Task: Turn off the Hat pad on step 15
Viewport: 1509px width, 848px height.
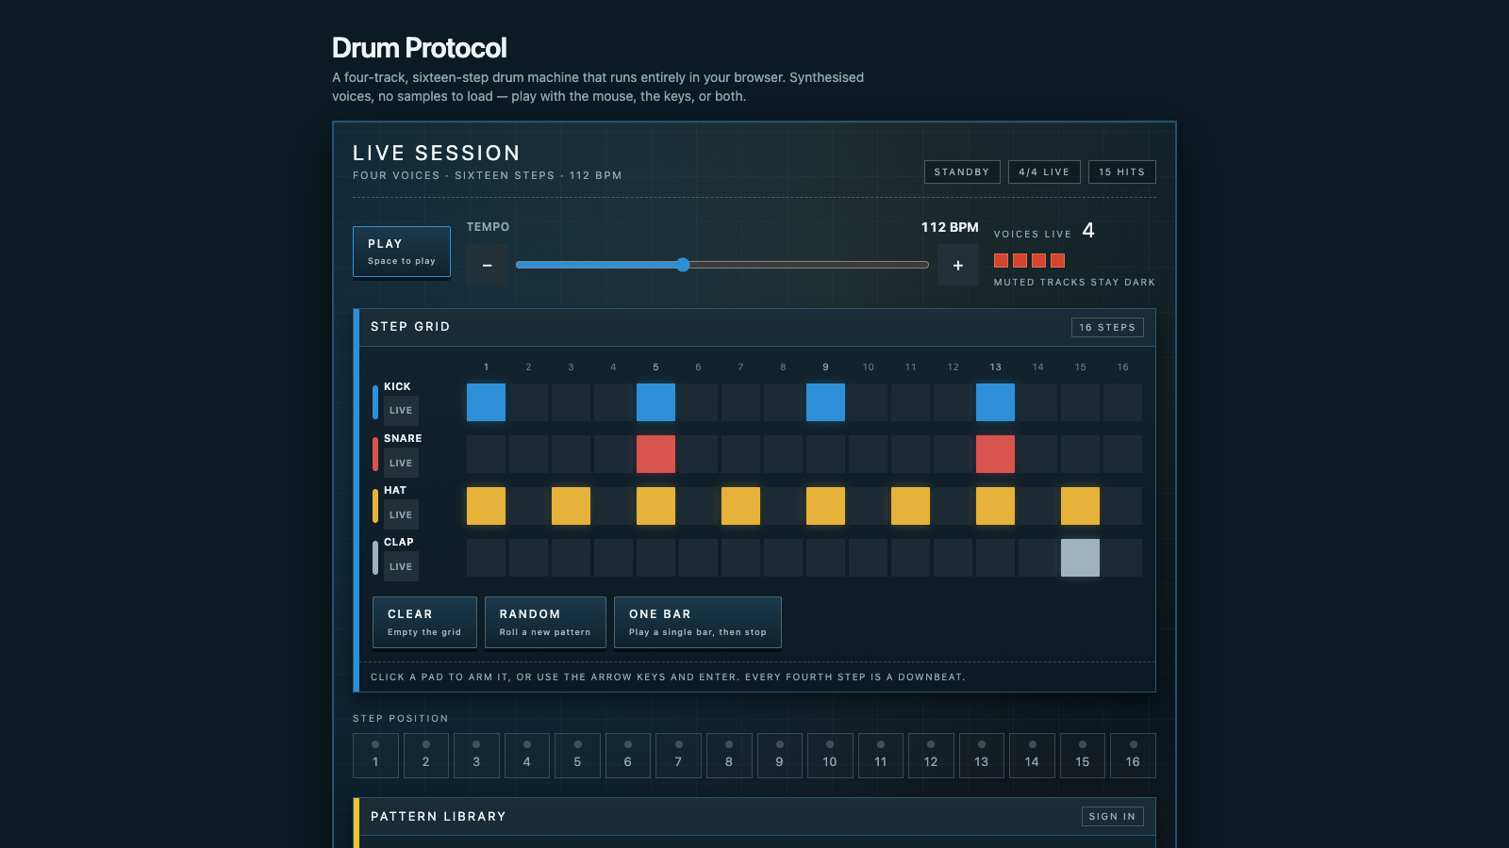Action: tap(1080, 506)
